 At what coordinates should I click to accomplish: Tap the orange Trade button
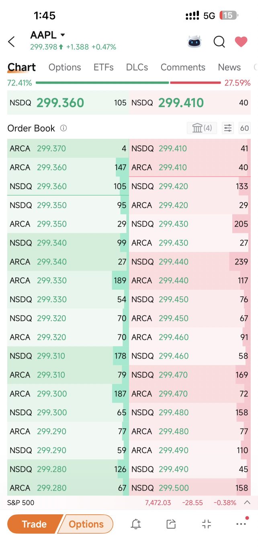[35, 524]
